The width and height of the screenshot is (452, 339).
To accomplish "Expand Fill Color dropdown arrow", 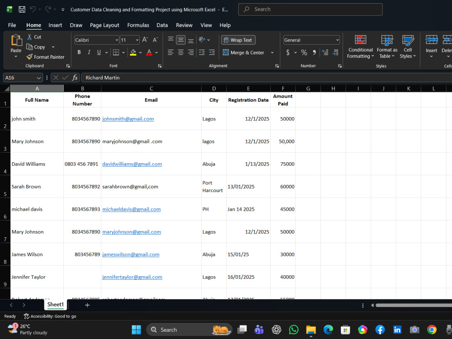I will pyautogui.click(x=141, y=52).
